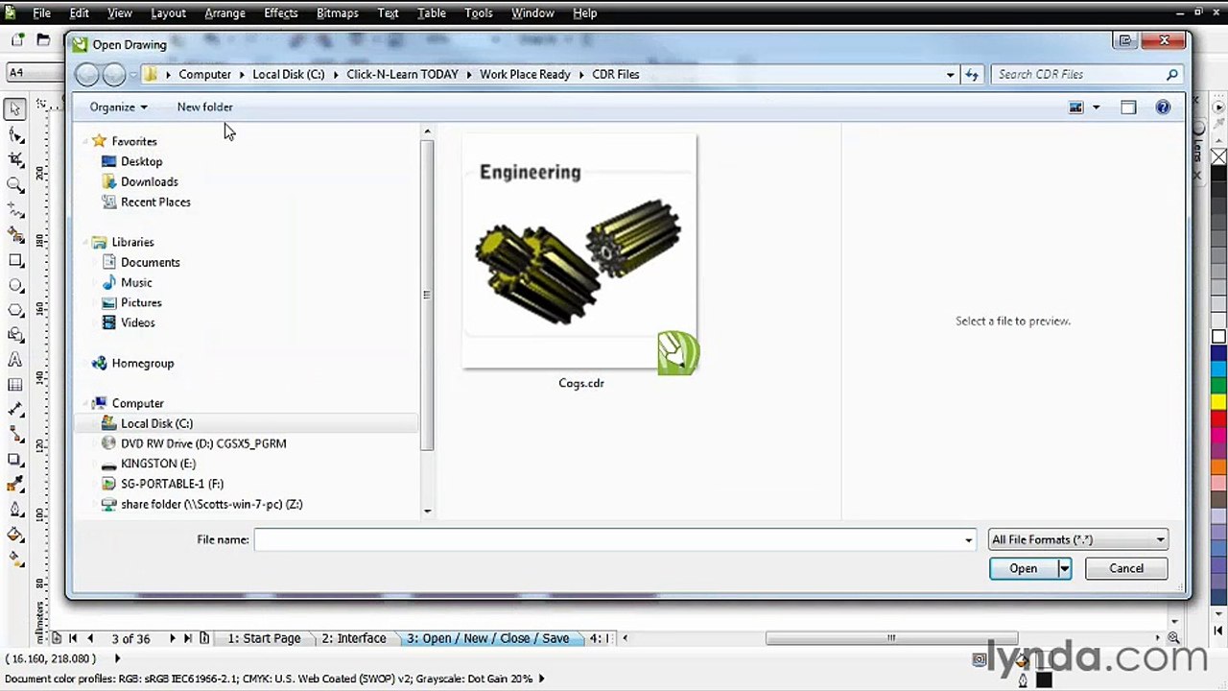Change view using thumbnail view icon
Image resolution: width=1228 pixels, height=691 pixels.
tap(1076, 107)
